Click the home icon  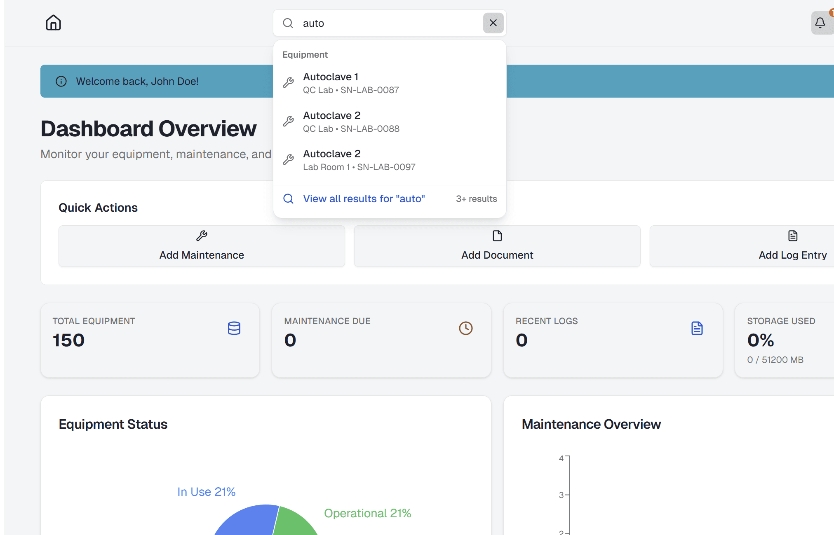click(53, 23)
